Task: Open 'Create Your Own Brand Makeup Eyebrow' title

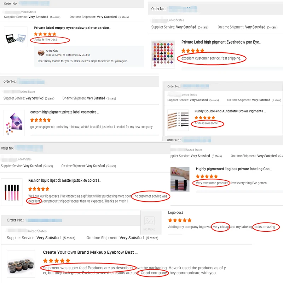Action: 90,252
